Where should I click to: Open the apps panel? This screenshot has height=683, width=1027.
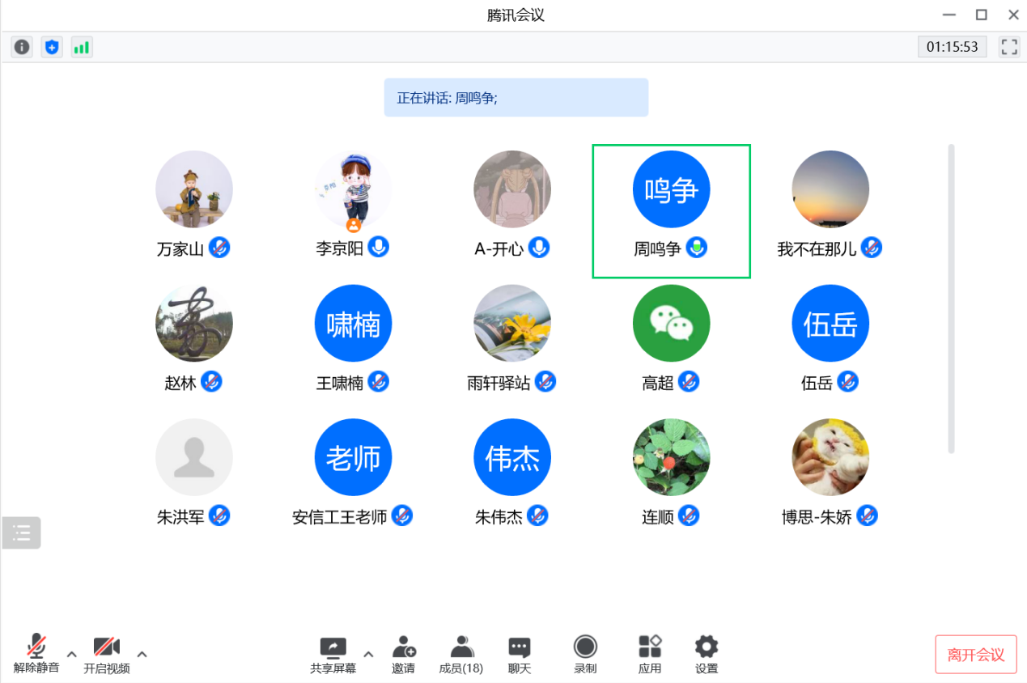tap(649, 654)
